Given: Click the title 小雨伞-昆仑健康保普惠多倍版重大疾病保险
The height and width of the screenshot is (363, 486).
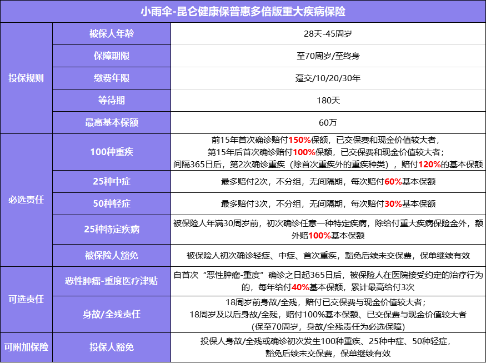Looking at the screenshot, I should point(243,12).
